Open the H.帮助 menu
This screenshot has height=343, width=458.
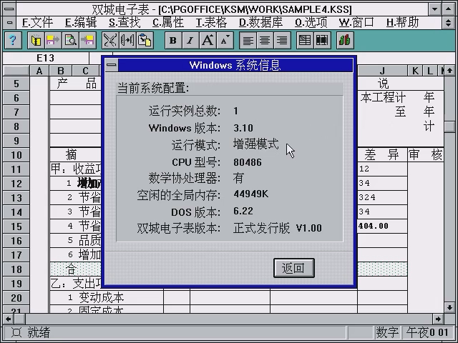tap(402, 22)
